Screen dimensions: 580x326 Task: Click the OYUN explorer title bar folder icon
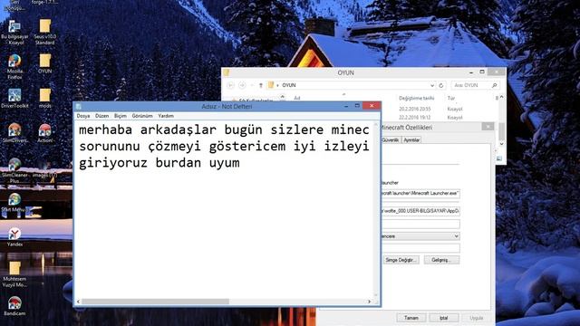pos(227,72)
